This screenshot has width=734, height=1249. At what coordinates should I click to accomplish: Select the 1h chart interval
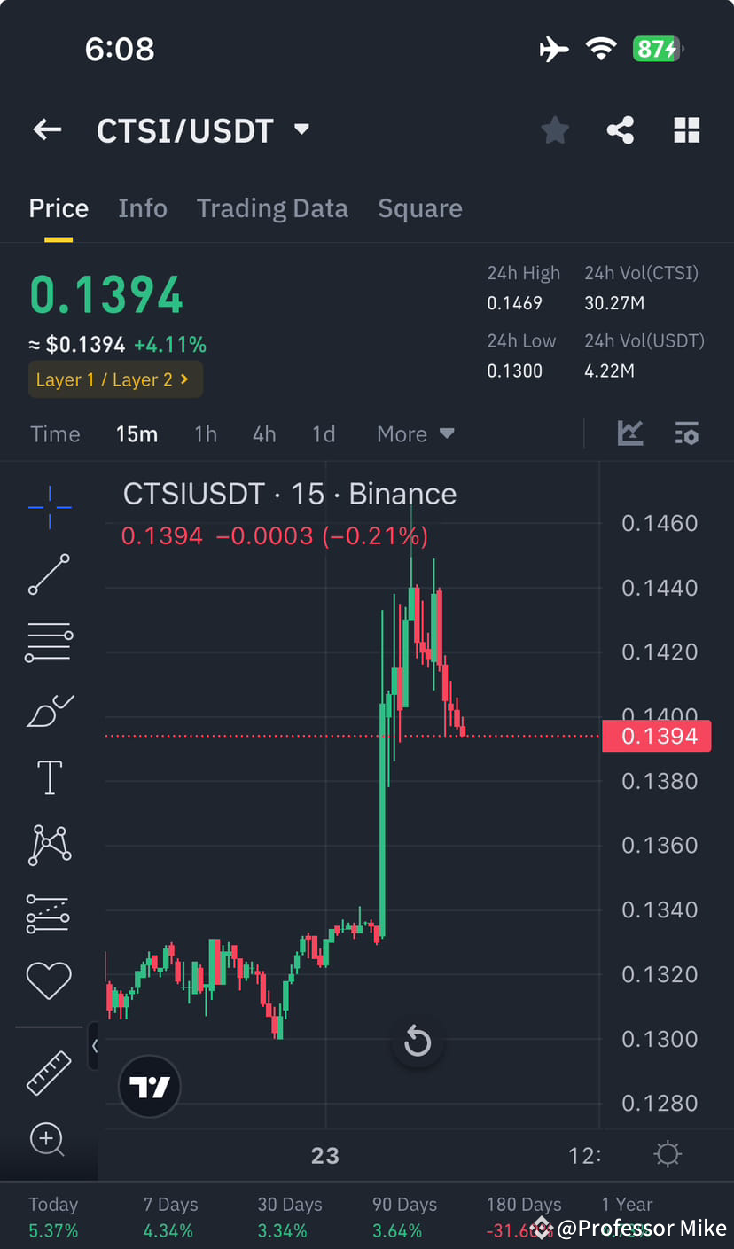tap(206, 433)
